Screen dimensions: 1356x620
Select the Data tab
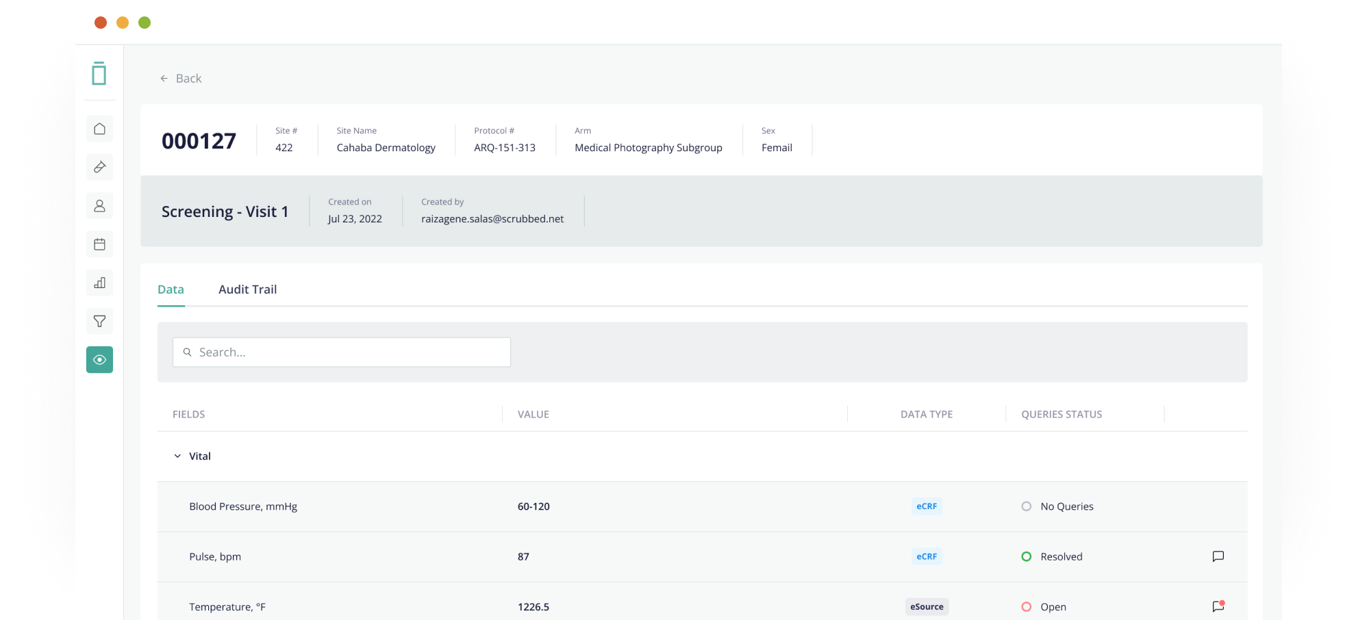[171, 289]
